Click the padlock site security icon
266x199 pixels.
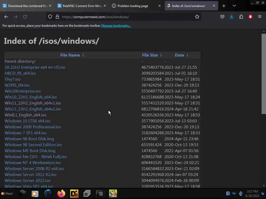tap(57, 17)
